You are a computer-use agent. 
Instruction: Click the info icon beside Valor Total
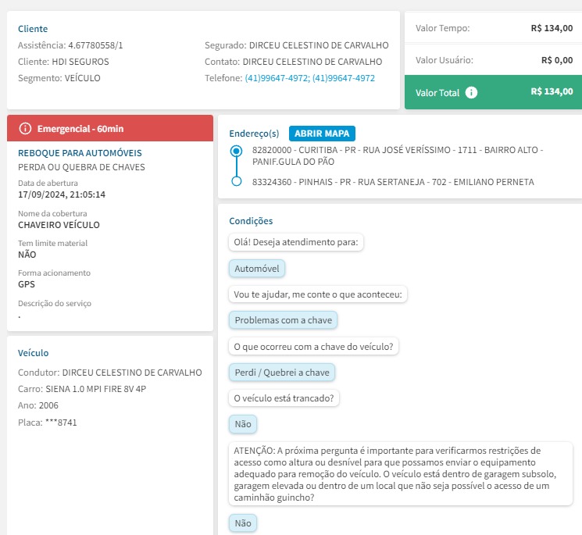[x=471, y=92]
